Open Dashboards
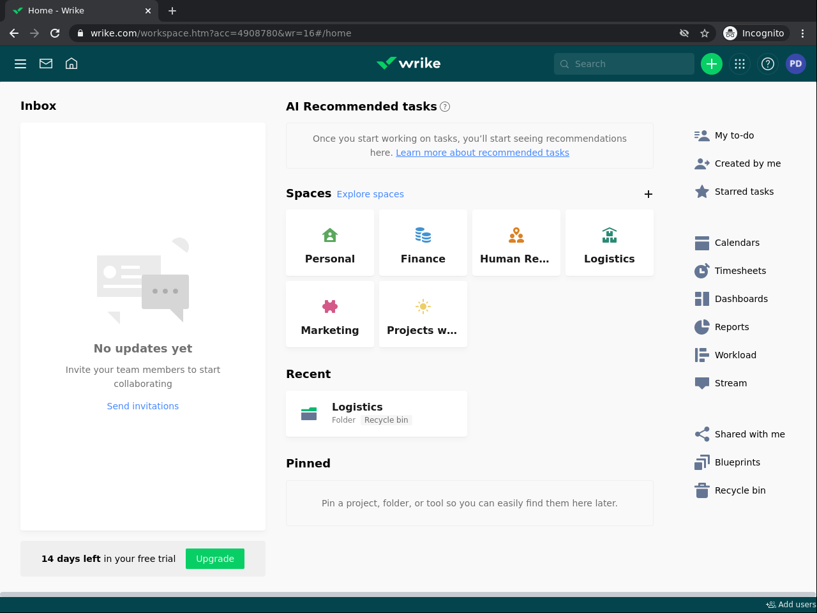This screenshot has height=613, width=817. pyautogui.click(x=731, y=299)
